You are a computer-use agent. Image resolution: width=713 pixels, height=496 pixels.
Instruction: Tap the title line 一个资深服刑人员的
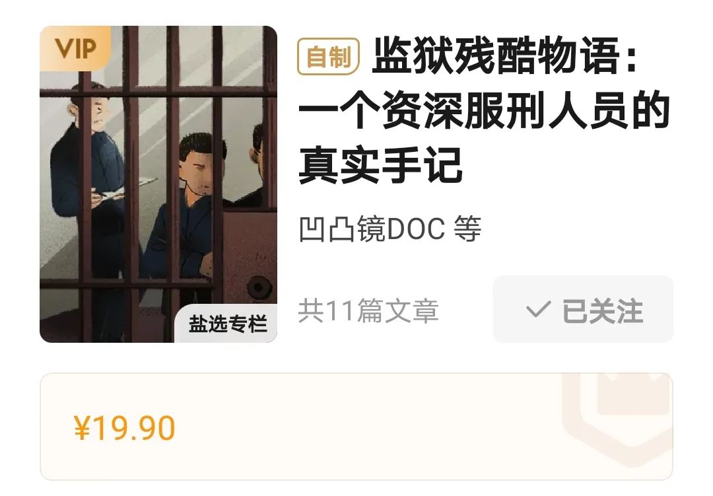485,110
